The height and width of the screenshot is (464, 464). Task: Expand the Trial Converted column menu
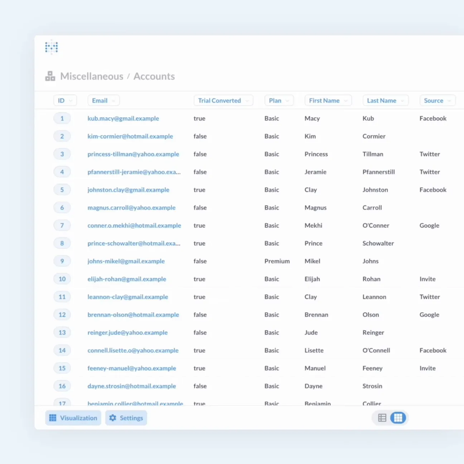223,101
